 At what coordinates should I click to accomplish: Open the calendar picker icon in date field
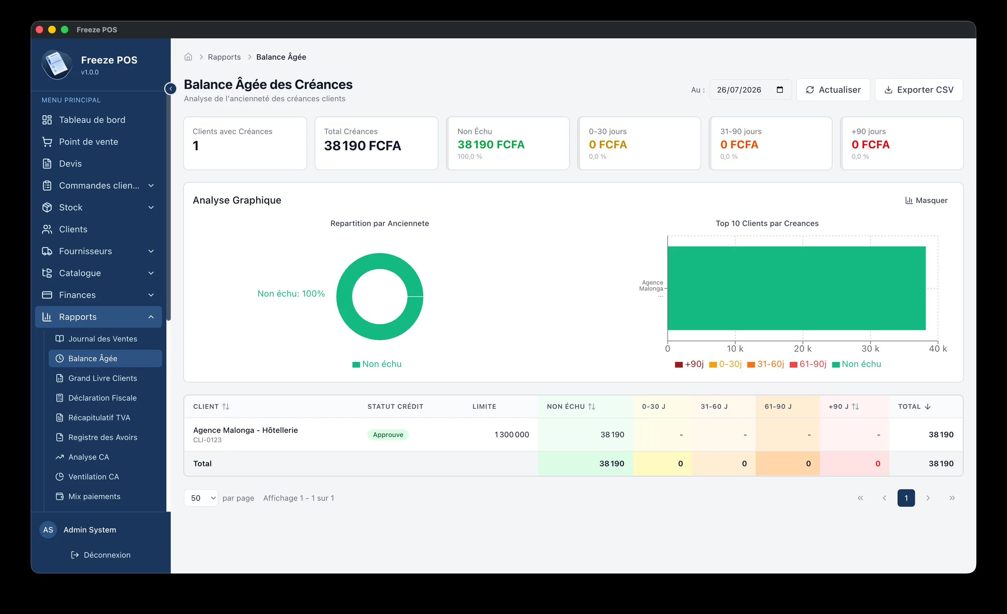click(x=779, y=90)
